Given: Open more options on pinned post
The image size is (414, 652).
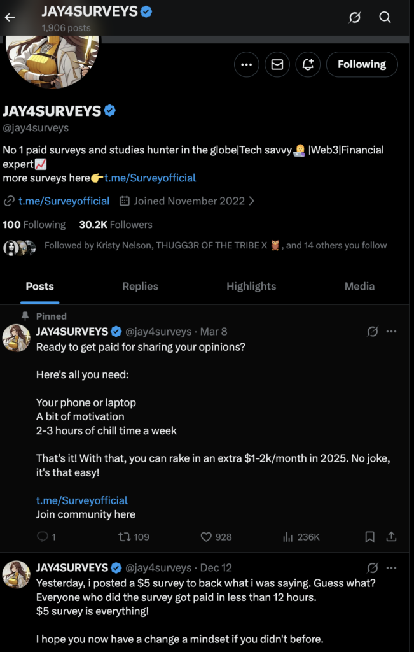Looking at the screenshot, I should (x=392, y=331).
